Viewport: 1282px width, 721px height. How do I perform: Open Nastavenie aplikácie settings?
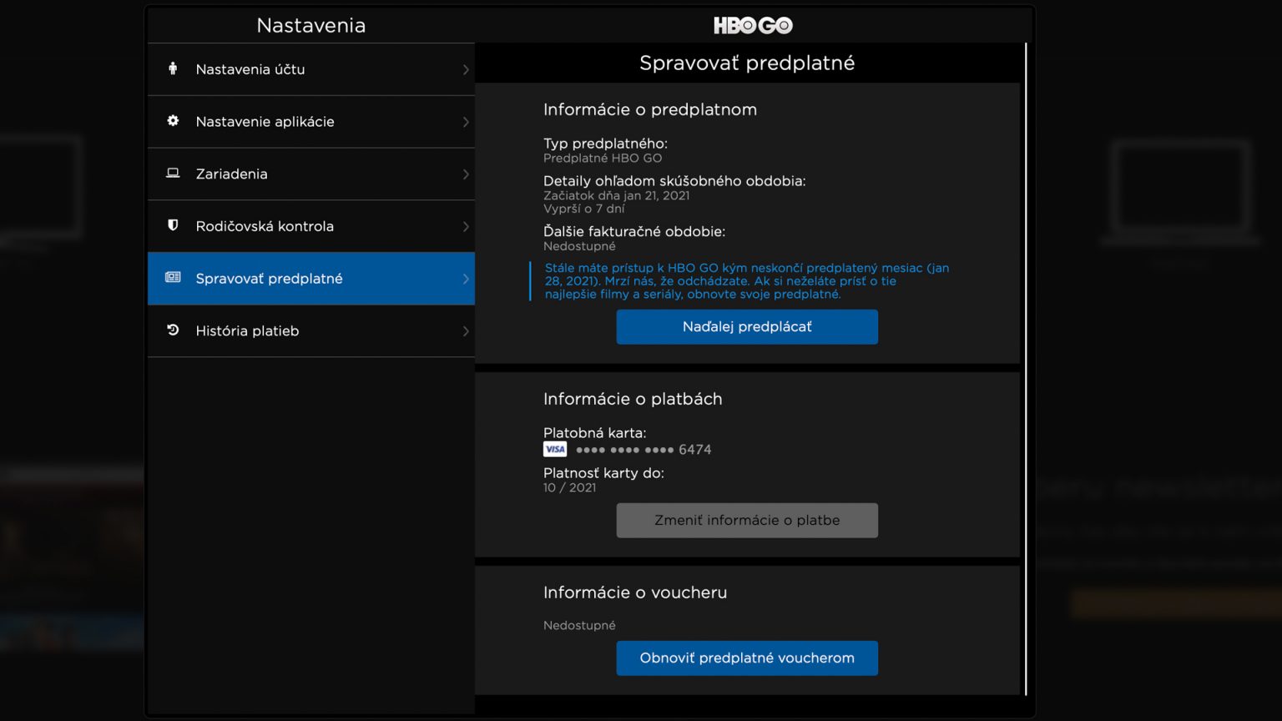point(311,122)
